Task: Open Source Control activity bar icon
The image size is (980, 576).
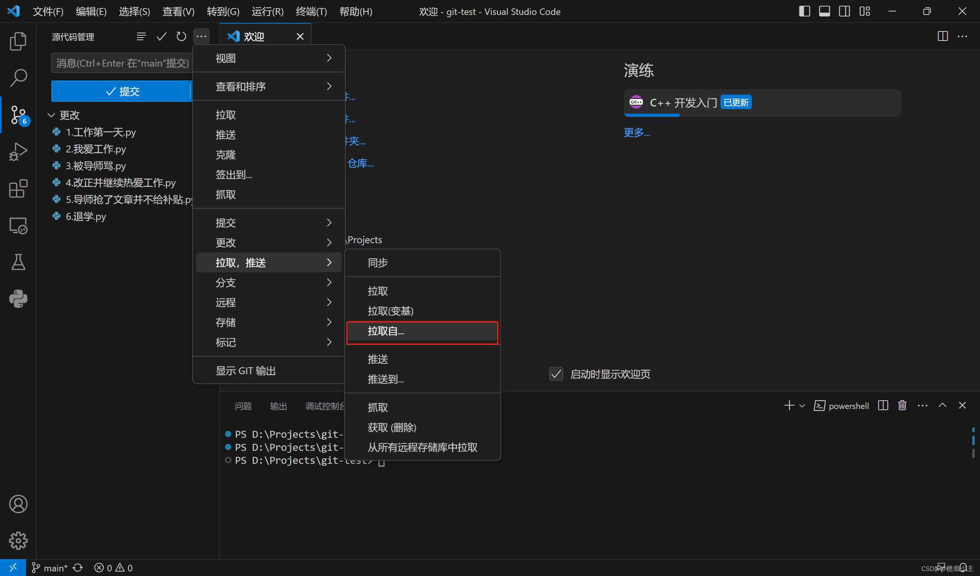Action: (18, 115)
